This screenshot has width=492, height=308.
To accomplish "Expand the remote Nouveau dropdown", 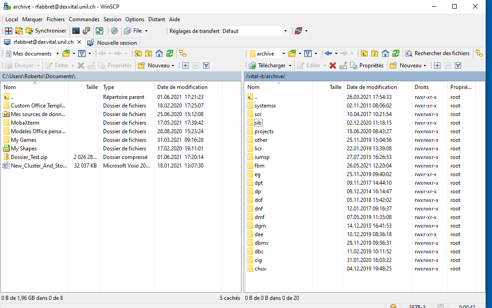I will 425,65.
